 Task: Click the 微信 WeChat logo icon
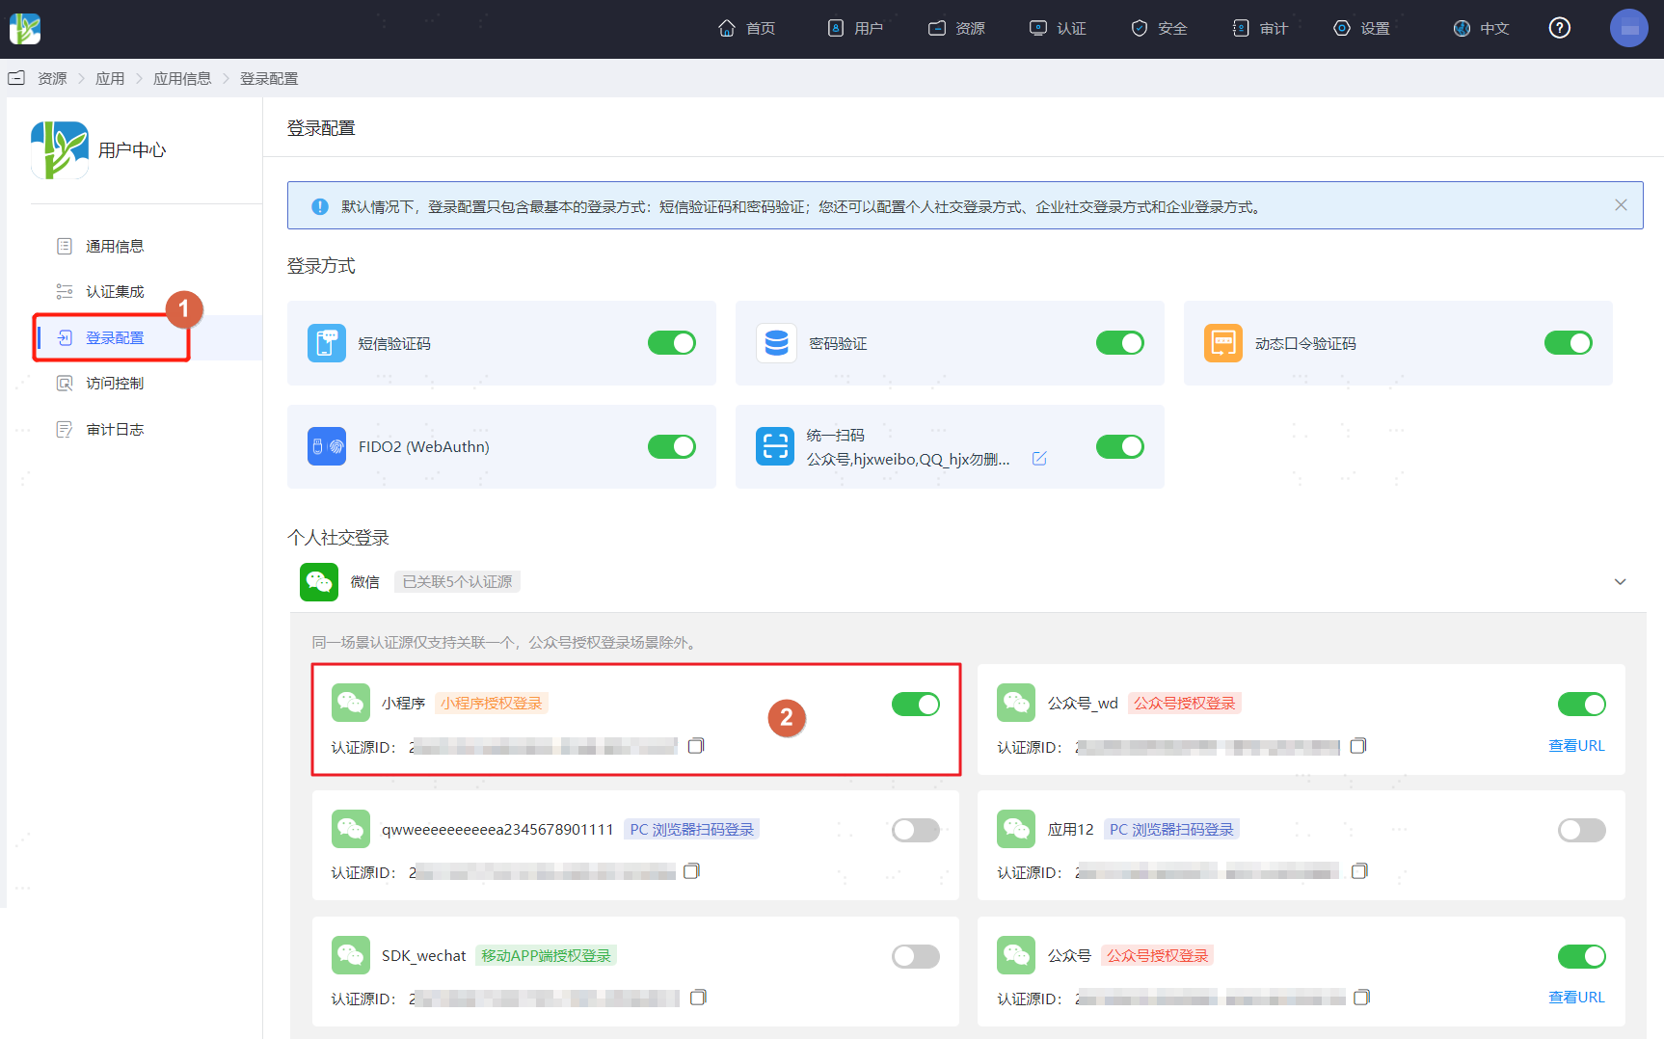[319, 582]
